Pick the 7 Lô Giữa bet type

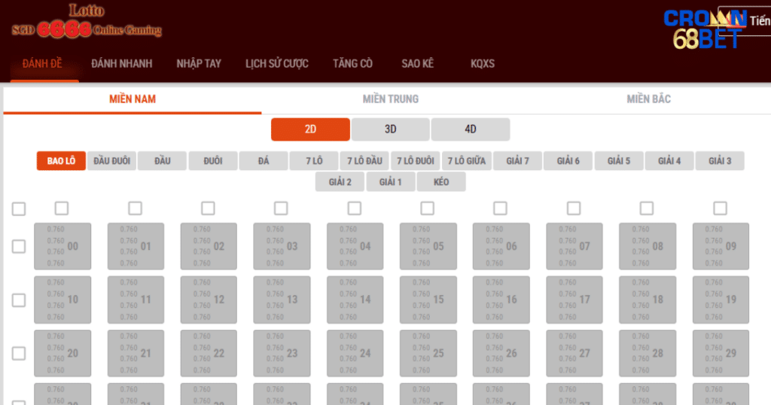(466, 161)
